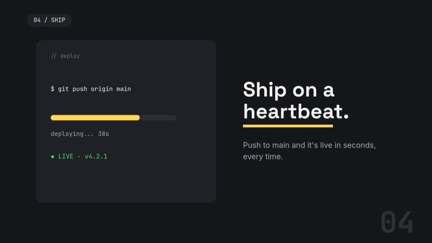This screenshot has width=432, height=243.
Task: Click the word "push" in the git command
Action: [79, 89]
